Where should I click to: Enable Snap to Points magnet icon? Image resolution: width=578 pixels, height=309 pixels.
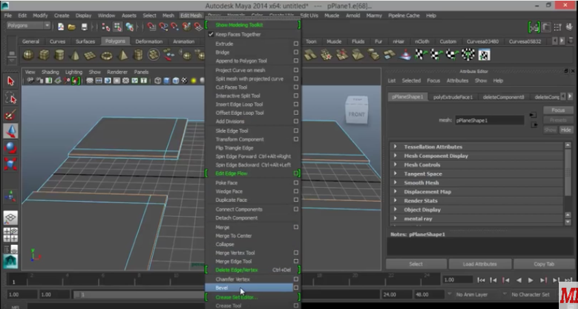coord(175,26)
